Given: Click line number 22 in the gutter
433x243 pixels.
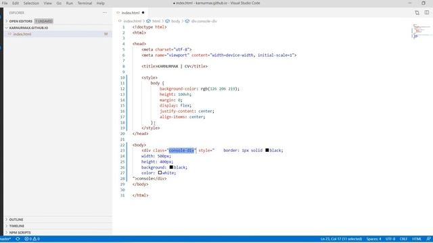Looking at the screenshot, I should pyautogui.click(x=122, y=145).
